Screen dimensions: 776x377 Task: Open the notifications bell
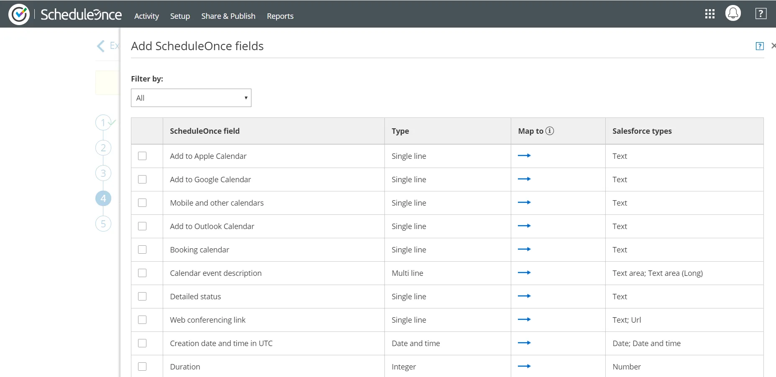(x=733, y=13)
